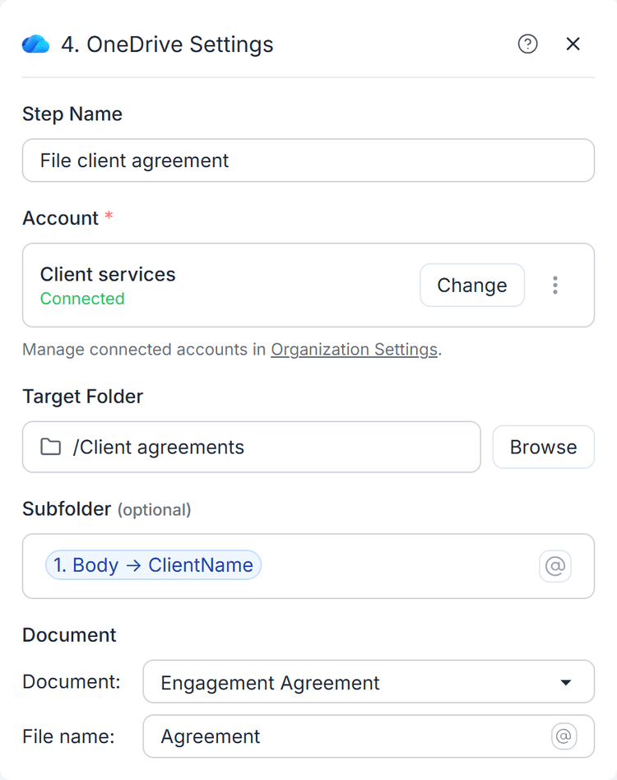Click the Target Folder label
Image resolution: width=617 pixels, height=780 pixels.
click(x=82, y=397)
